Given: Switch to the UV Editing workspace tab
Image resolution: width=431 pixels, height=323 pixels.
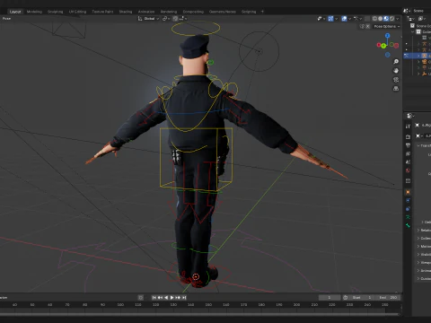Looking at the screenshot, I should (77, 12).
